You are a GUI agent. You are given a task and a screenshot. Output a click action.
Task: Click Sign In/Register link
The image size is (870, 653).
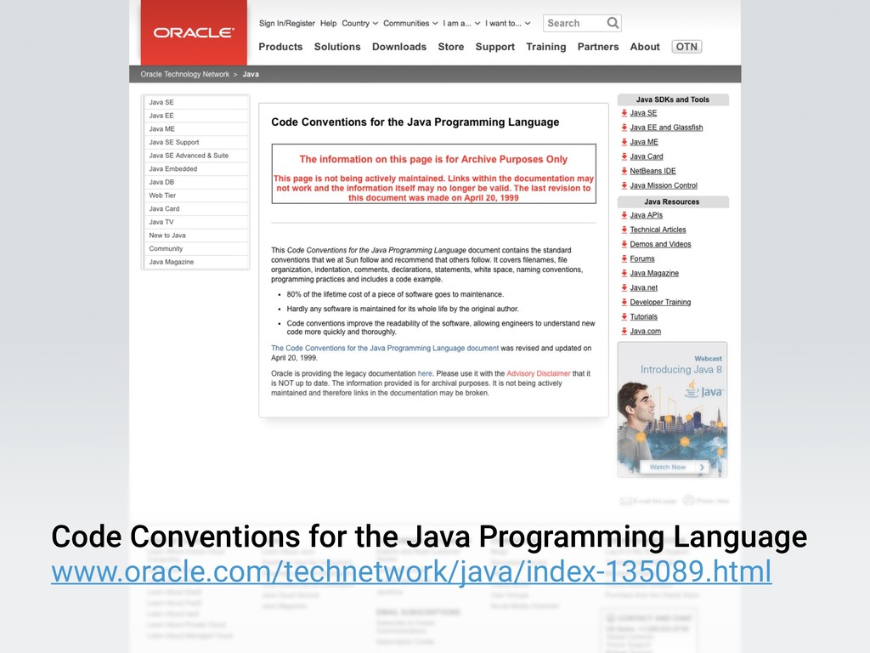(287, 23)
